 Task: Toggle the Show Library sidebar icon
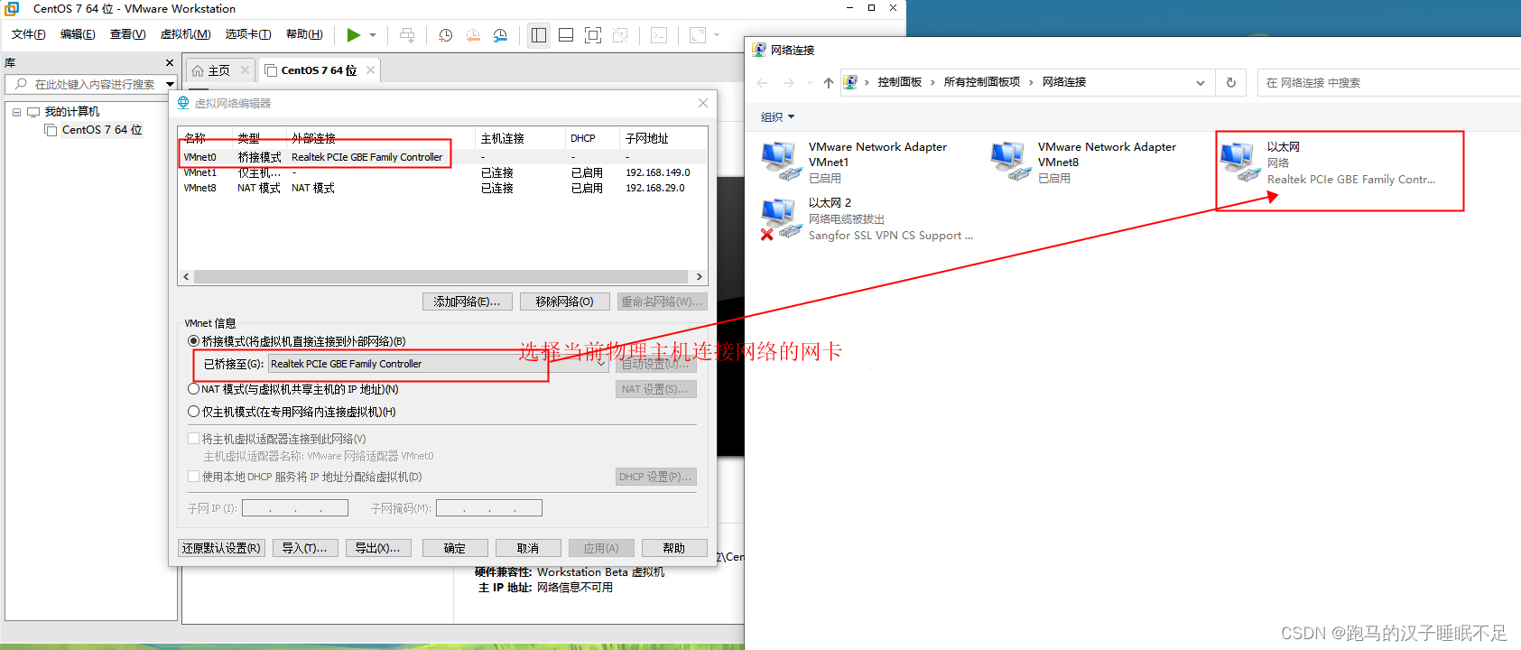[x=539, y=35]
